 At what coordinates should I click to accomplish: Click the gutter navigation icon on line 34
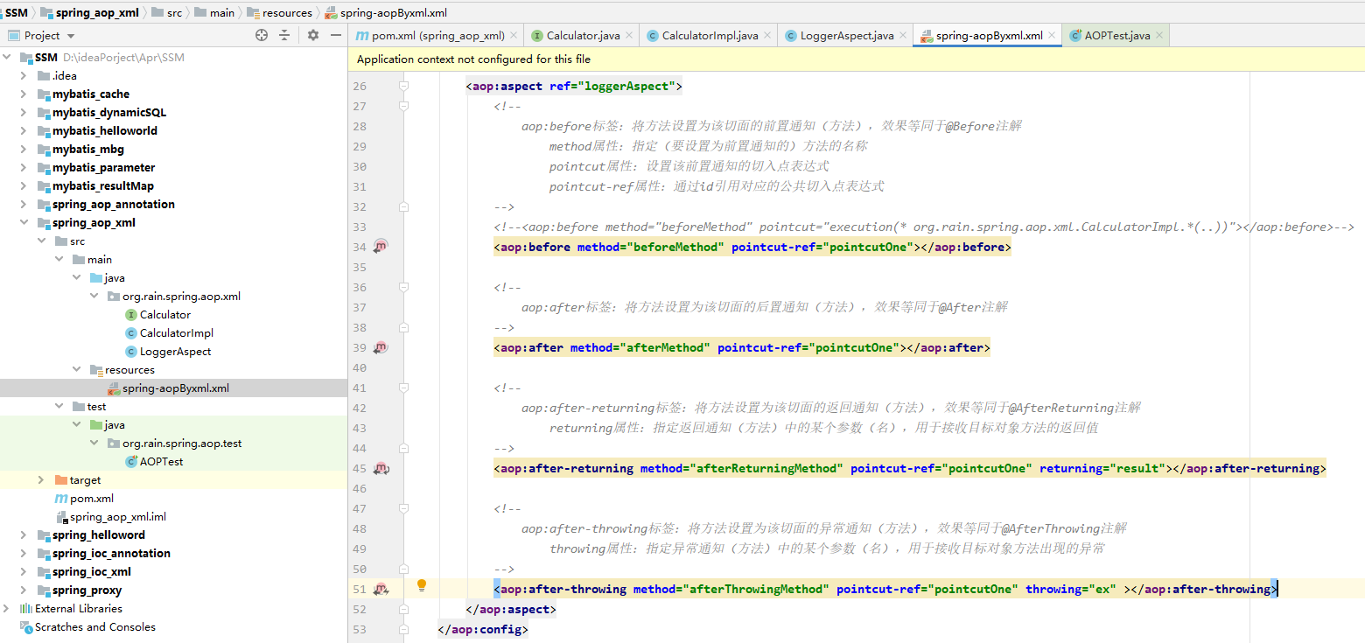click(381, 247)
